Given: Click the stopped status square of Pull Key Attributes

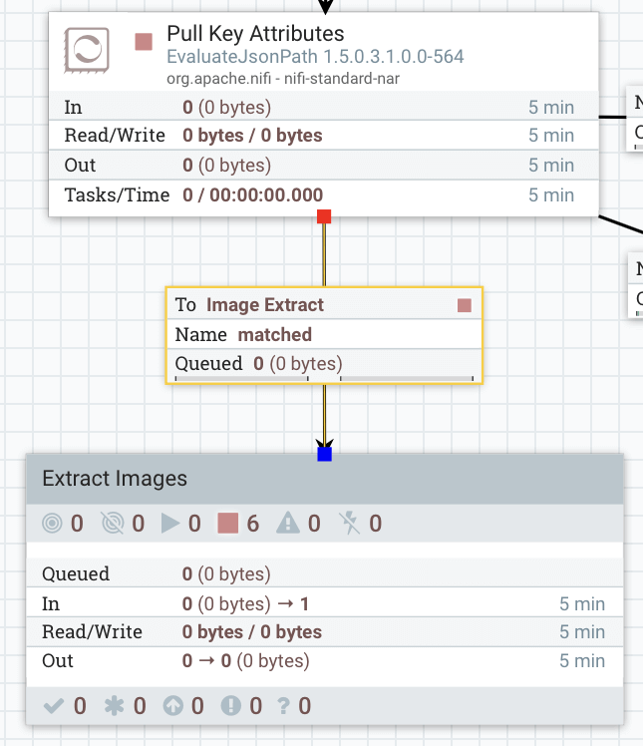Looking at the screenshot, I should point(144,42).
